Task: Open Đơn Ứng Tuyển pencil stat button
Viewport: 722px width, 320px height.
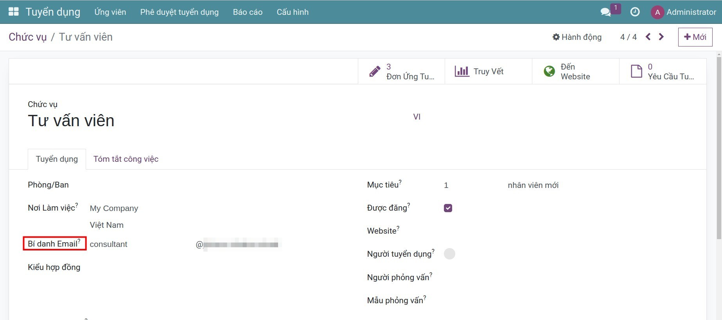Action: (x=401, y=72)
